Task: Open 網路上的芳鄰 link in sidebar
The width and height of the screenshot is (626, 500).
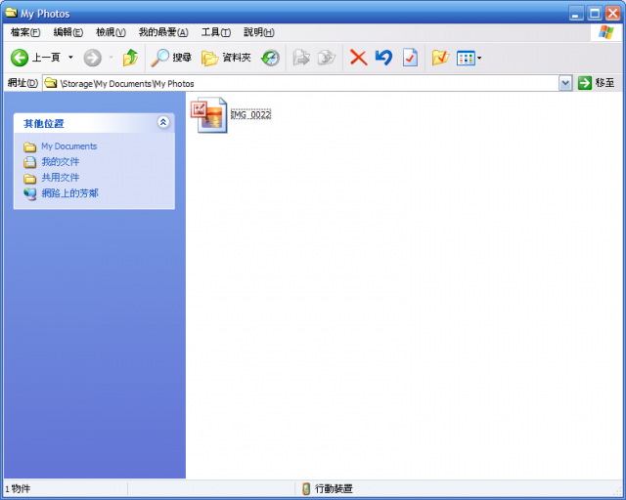Action: 69,193
